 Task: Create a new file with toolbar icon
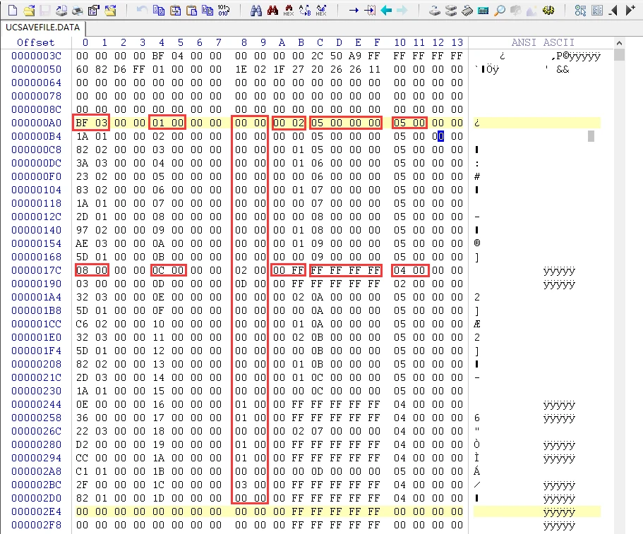13,10
